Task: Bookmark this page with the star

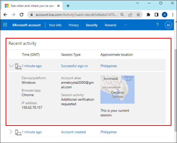Action: coord(138,15)
